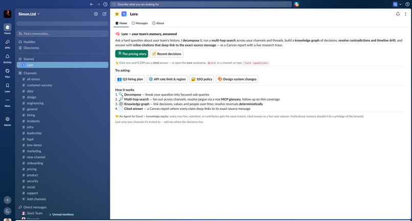Image resolution: width=412 pixels, height=221 pixels.
Task: Click The pricing story button
Action: 132,54
